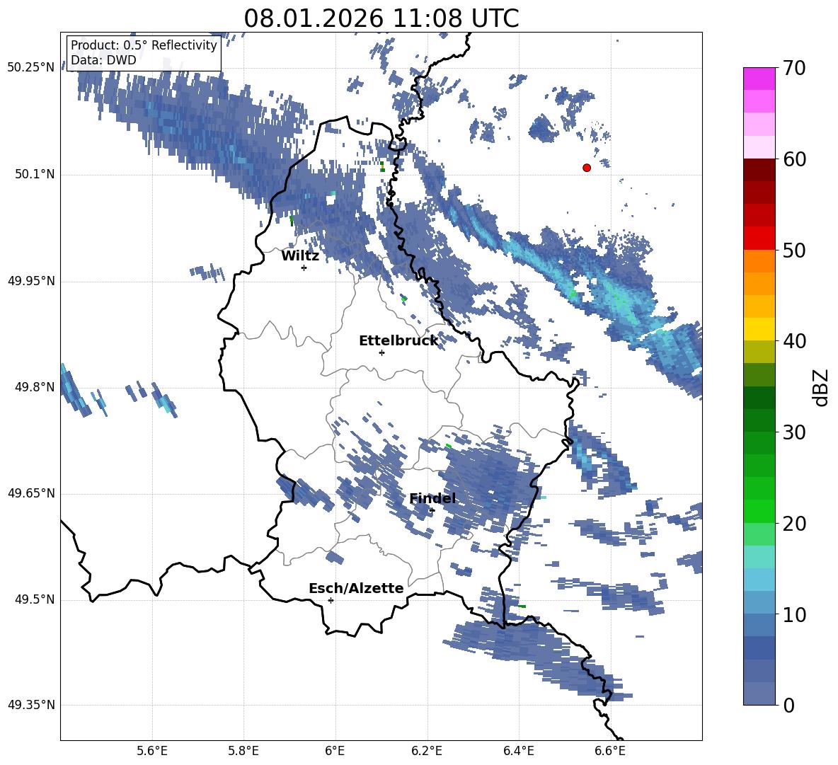The height and width of the screenshot is (765, 838).
Task: Click the 49.35°N latitude label
Action: click(31, 705)
